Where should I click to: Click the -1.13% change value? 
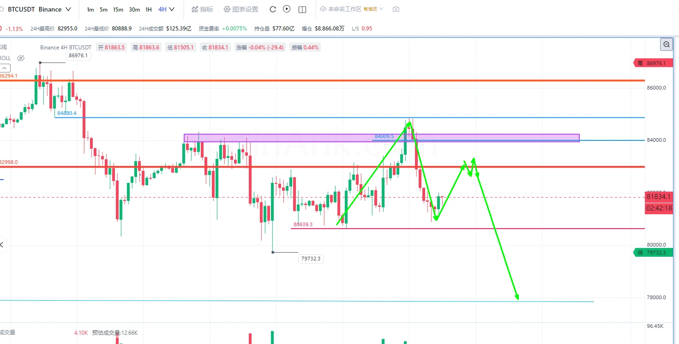click(x=14, y=29)
